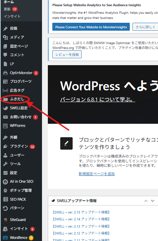Open the 新規固定ページを追加 link

(x=97, y=174)
